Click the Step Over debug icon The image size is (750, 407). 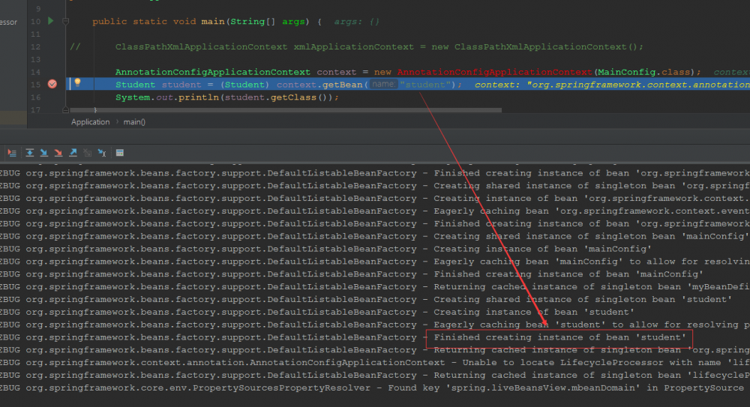[x=30, y=153]
